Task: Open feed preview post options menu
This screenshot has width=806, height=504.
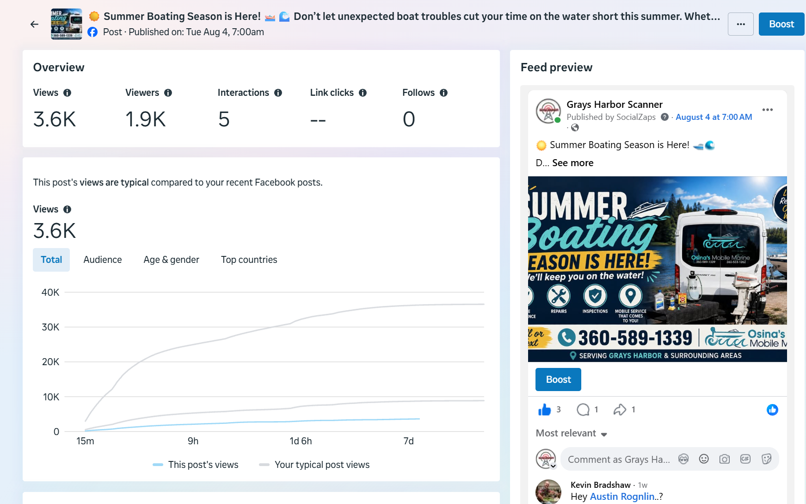Action: [x=768, y=110]
